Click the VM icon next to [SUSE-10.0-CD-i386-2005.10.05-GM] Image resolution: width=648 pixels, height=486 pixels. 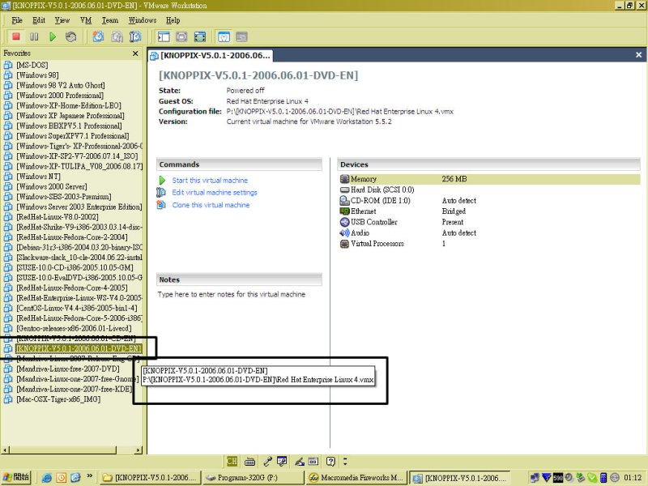8,268
